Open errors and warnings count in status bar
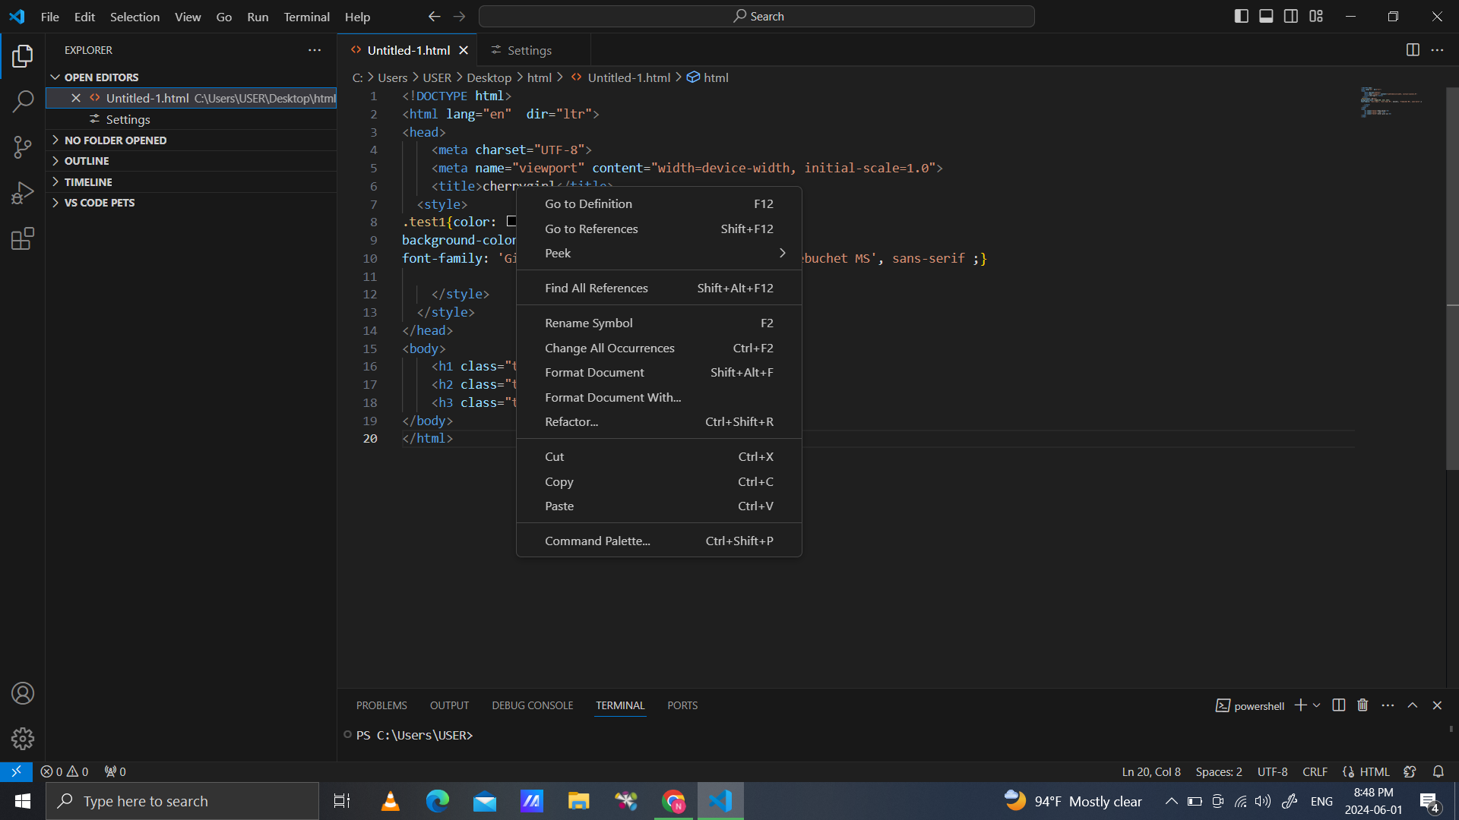The image size is (1459, 820). click(x=65, y=771)
